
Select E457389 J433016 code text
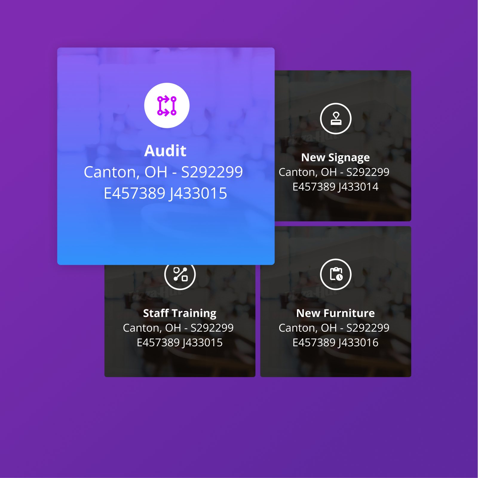[x=335, y=342]
